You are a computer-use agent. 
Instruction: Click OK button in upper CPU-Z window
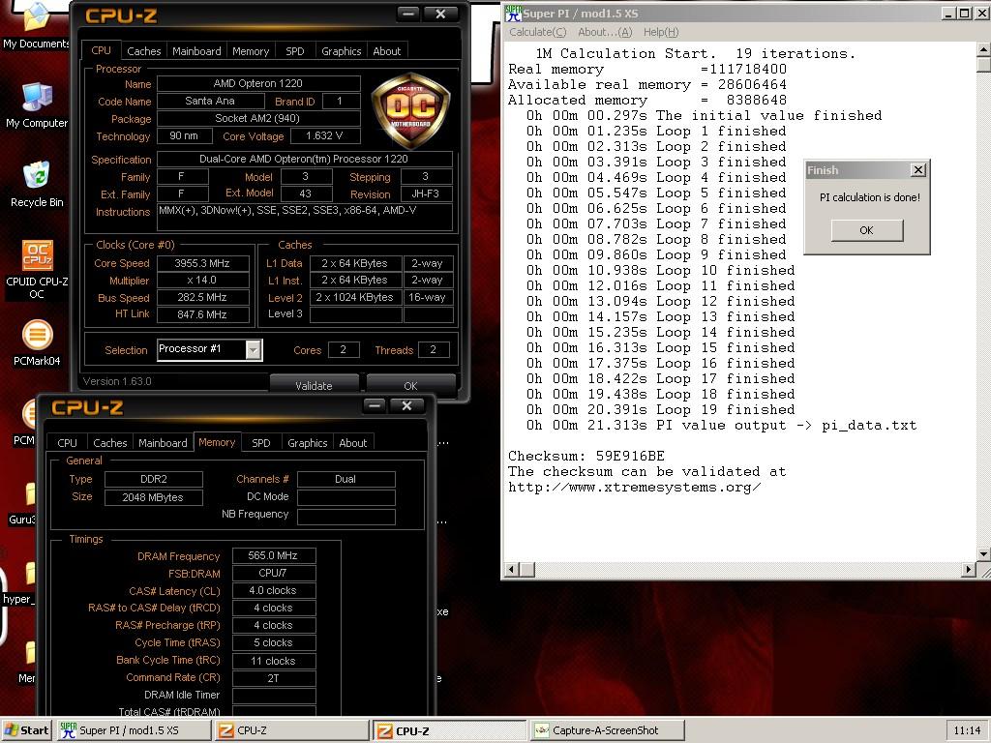click(410, 385)
